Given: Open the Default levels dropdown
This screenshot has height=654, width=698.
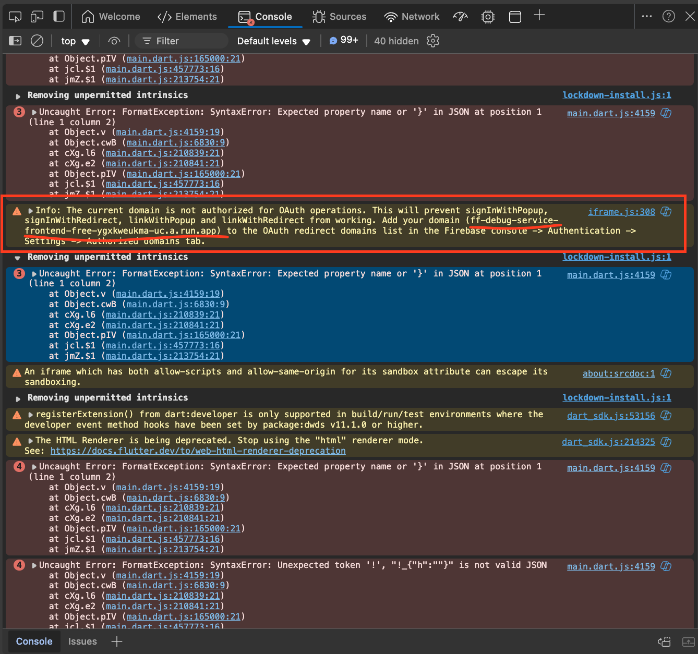Looking at the screenshot, I should coord(272,41).
